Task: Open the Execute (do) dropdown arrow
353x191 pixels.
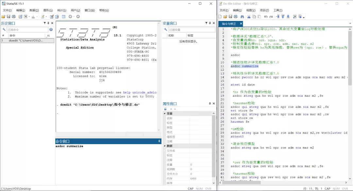Action: 304,17
